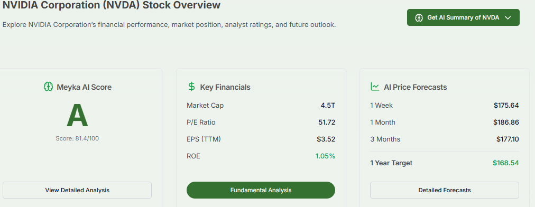This screenshot has height=207, width=535.
Task: Expand the chevron on AI Summary button
Action: pos(508,18)
